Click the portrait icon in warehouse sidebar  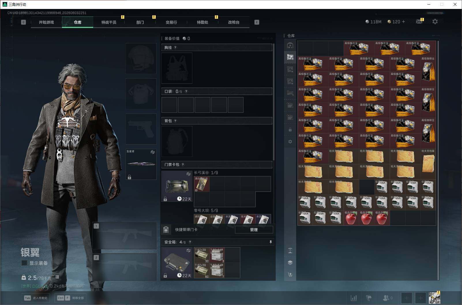pos(290,250)
